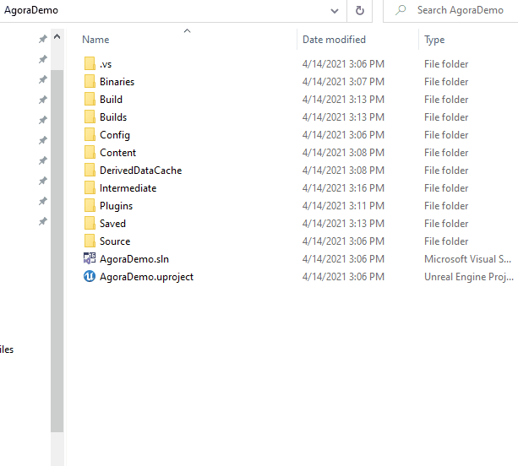518x466 pixels.
Task: Select the Content folder name
Action: point(118,153)
